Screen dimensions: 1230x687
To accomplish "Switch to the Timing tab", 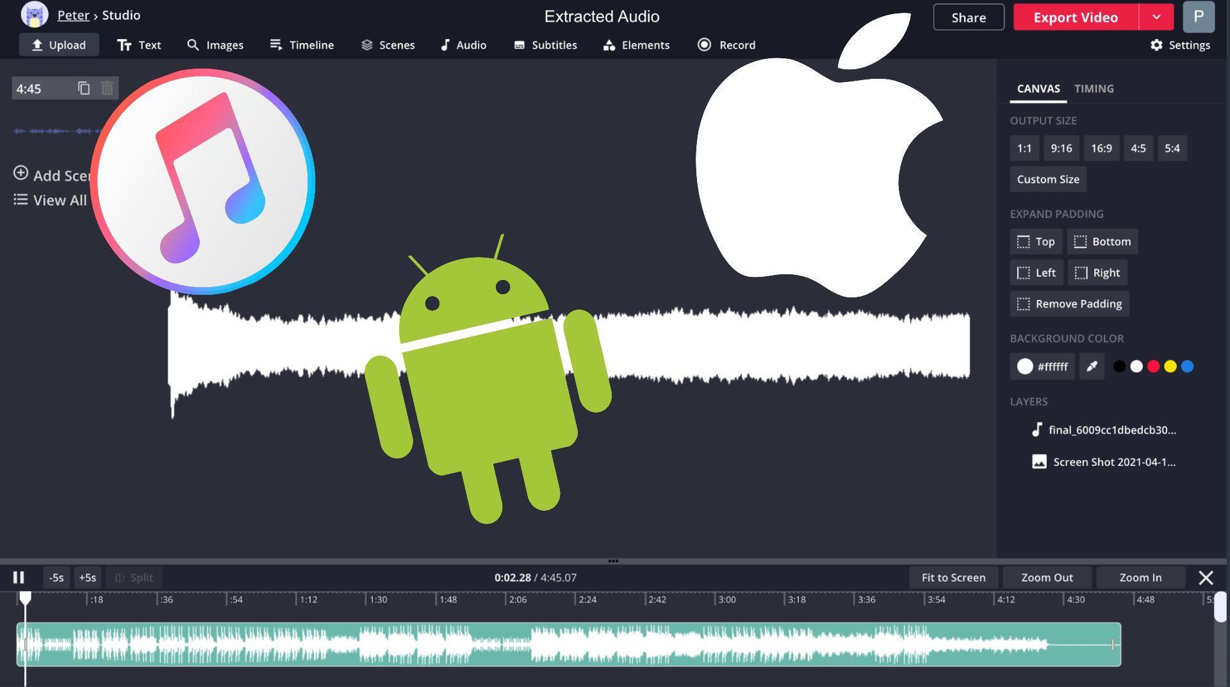I will [1094, 88].
